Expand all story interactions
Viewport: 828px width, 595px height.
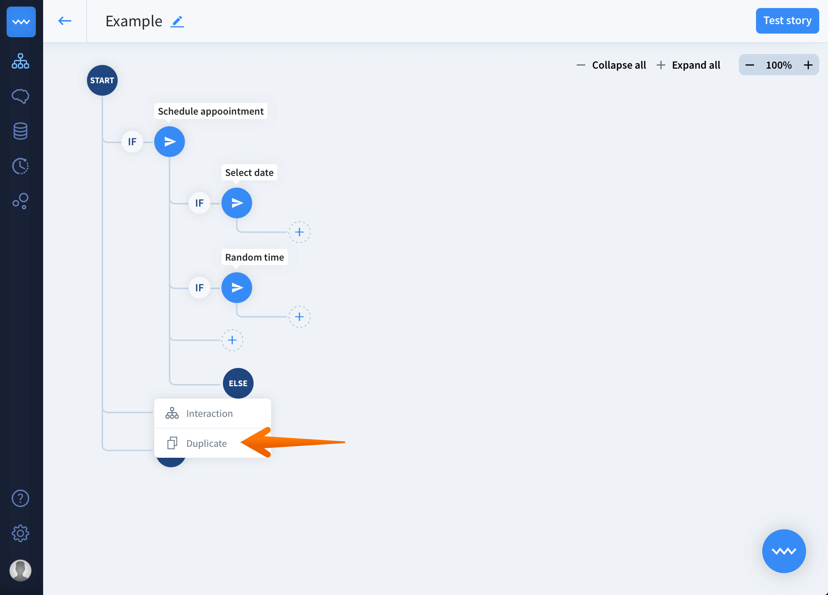click(x=689, y=65)
